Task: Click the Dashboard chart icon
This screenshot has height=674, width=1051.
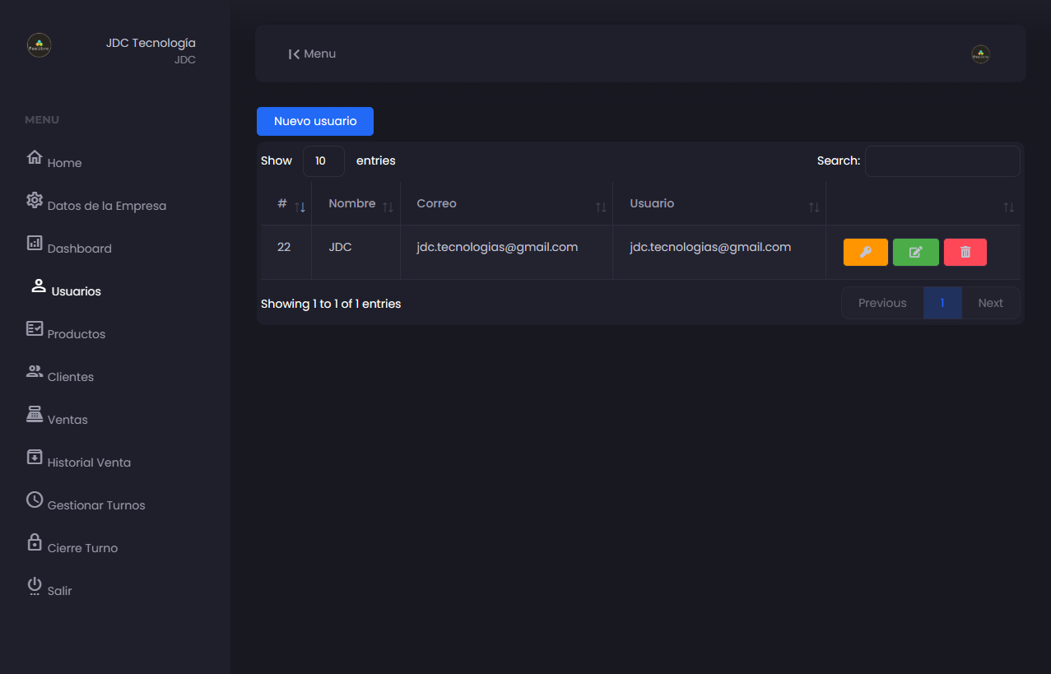Action: click(35, 243)
